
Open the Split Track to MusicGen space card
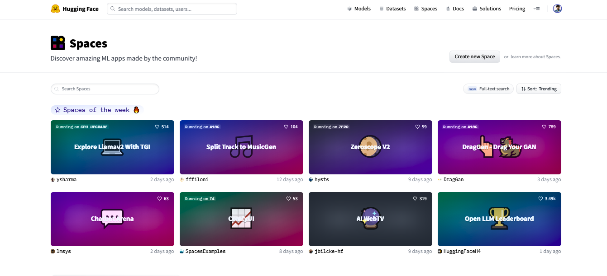click(x=241, y=147)
